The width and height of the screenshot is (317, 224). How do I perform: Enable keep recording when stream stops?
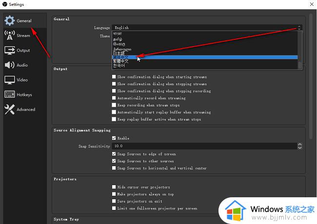(x=114, y=105)
